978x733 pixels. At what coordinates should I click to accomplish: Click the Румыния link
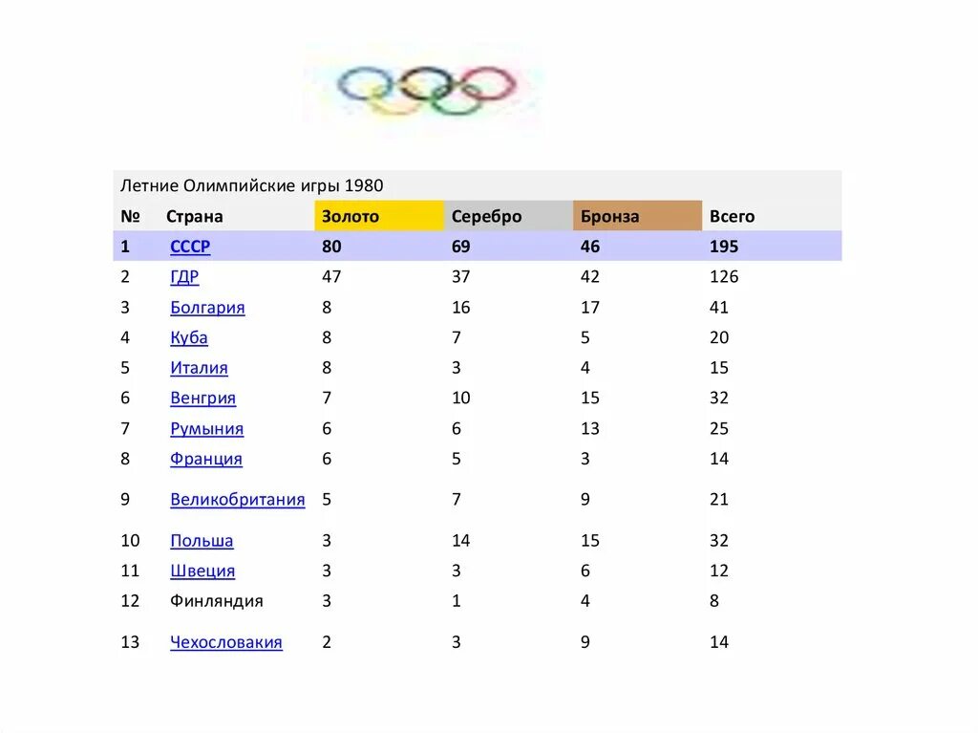pos(207,429)
